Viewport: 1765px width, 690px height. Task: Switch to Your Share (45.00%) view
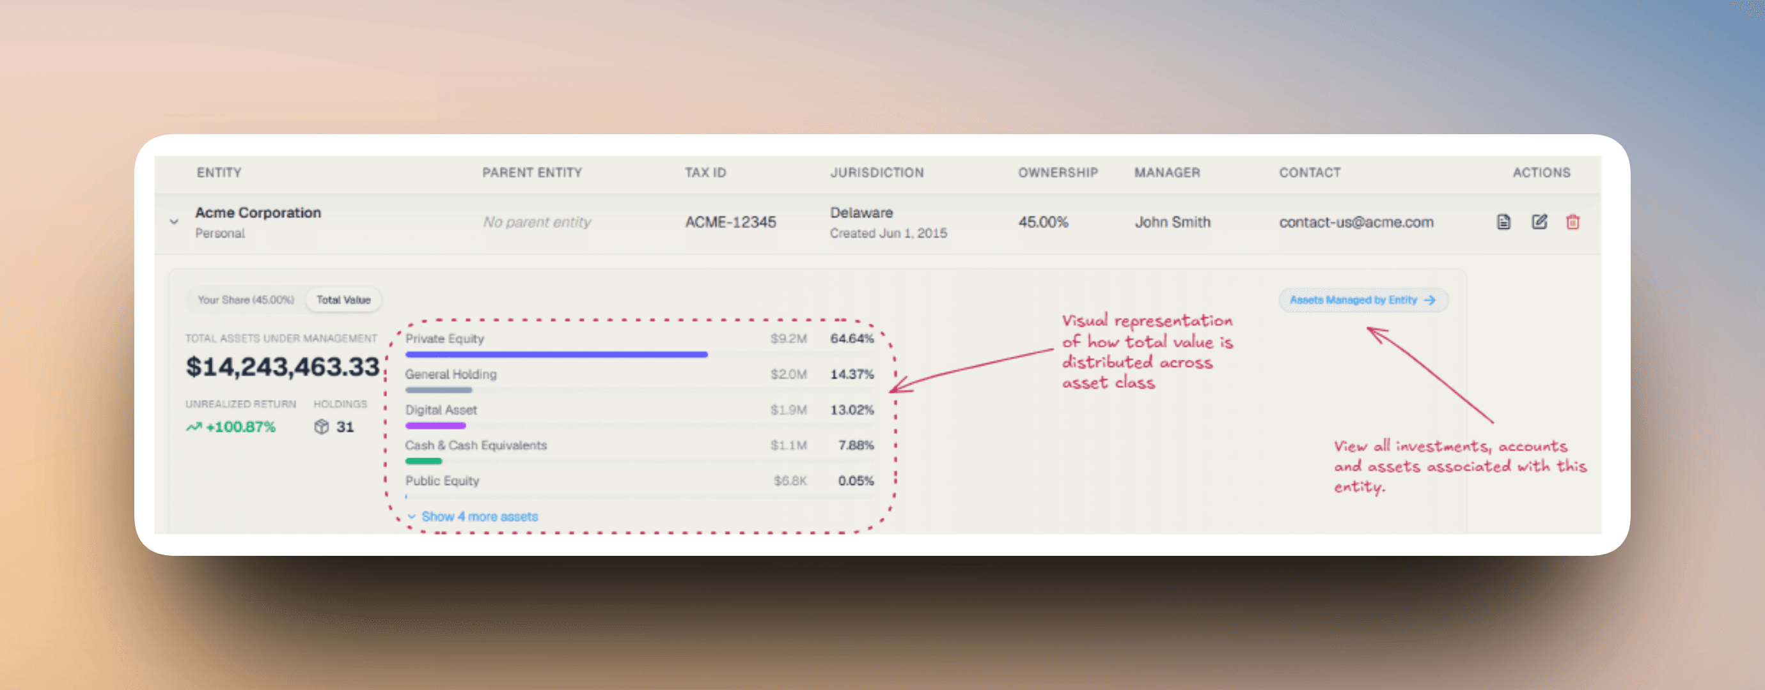[x=246, y=300]
